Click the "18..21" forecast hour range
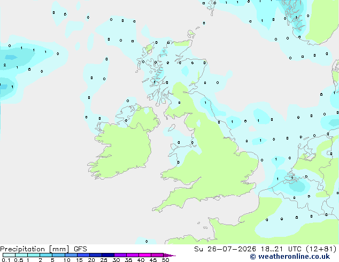Screen dimensions: 339x262 pos(272,249)
